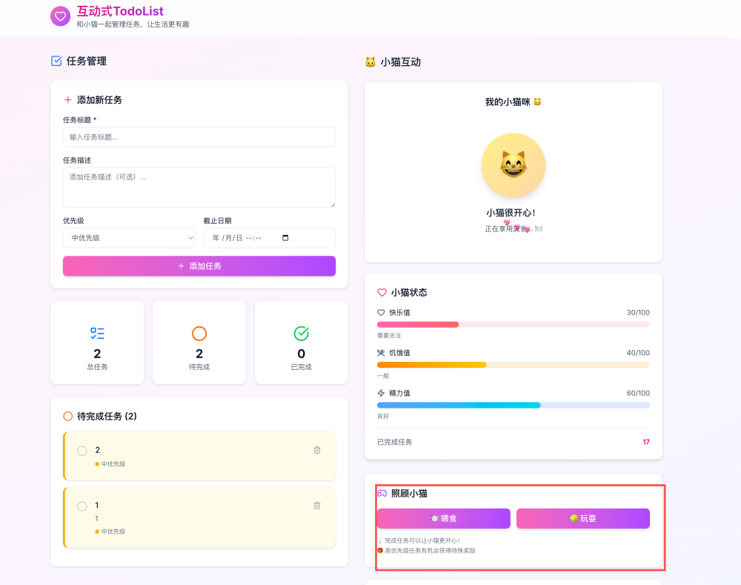The image size is (741, 585).
Task: Click the smiling cat emoji avatar
Action: (513, 165)
